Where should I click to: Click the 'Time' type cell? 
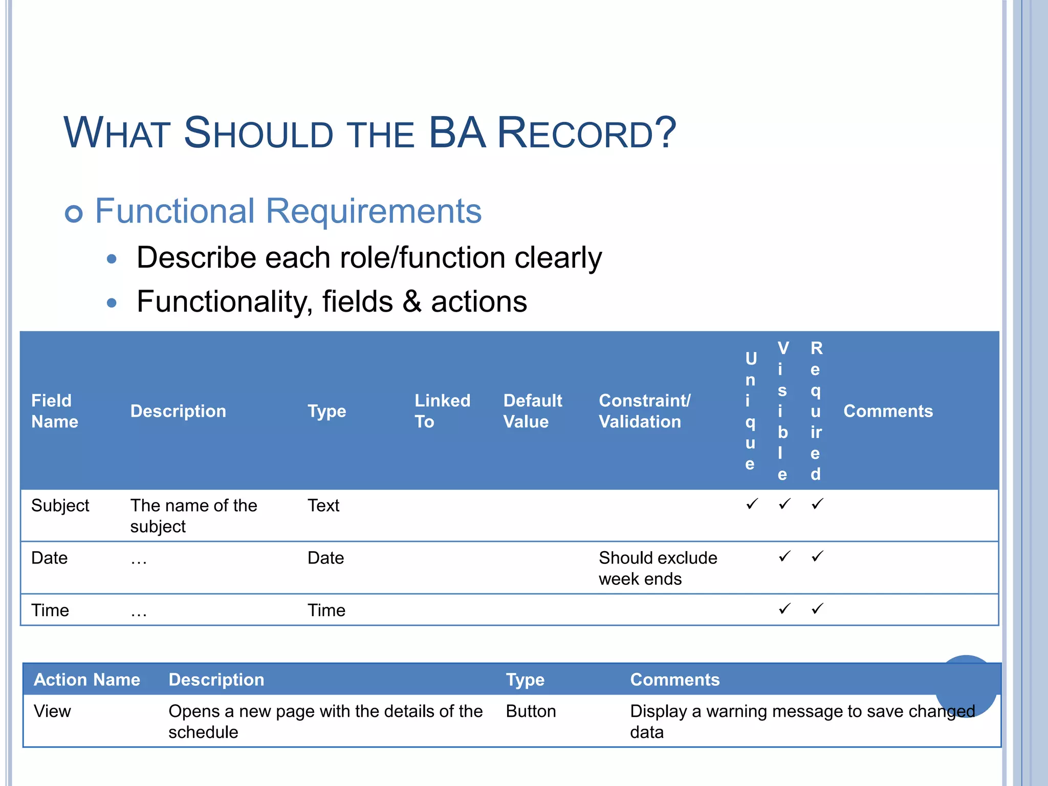[326, 610]
